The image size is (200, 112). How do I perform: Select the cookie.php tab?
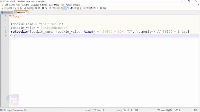21,12
